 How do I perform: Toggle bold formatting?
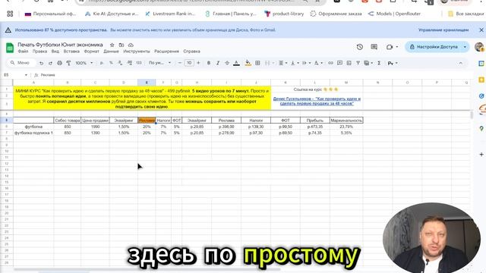tap(209, 63)
